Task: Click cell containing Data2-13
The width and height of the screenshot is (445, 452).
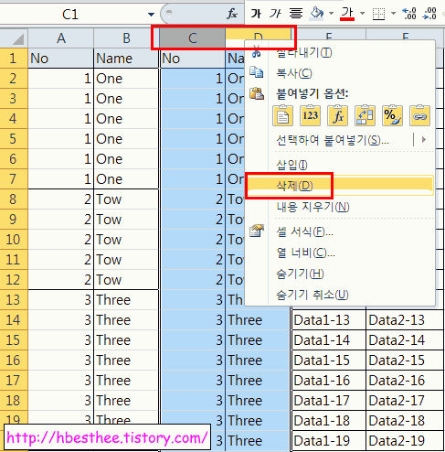Action: pyautogui.click(x=405, y=320)
